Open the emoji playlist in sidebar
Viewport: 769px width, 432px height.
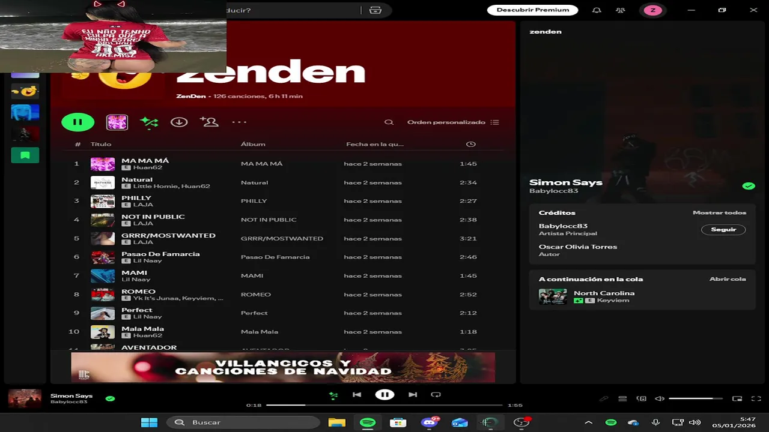25,91
